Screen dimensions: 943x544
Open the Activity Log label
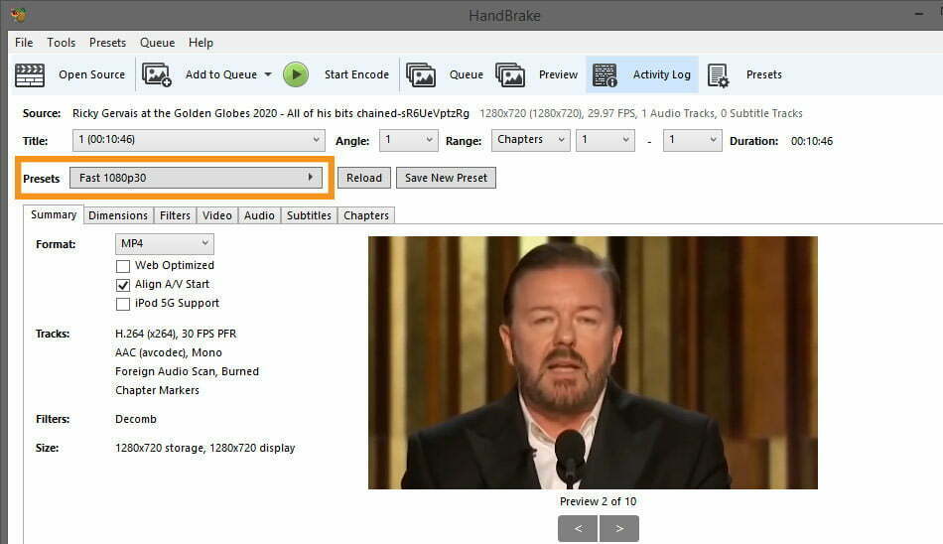(661, 74)
